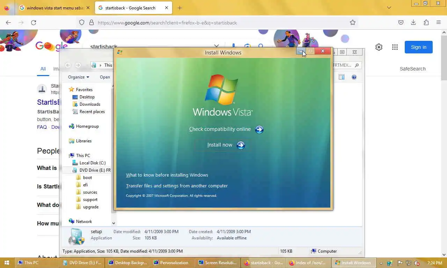This screenshot has width=447, height=268.
Task: Click the Google Sign in button
Action: coord(419,47)
